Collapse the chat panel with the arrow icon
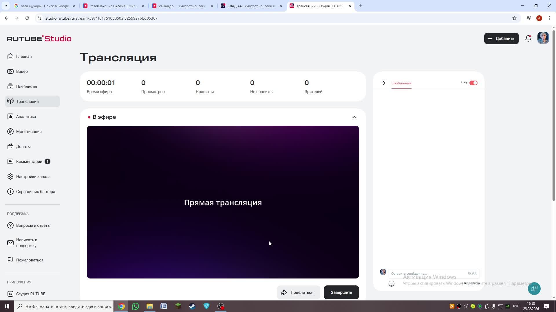This screenshot has height=312, width=556. point(383,83)
